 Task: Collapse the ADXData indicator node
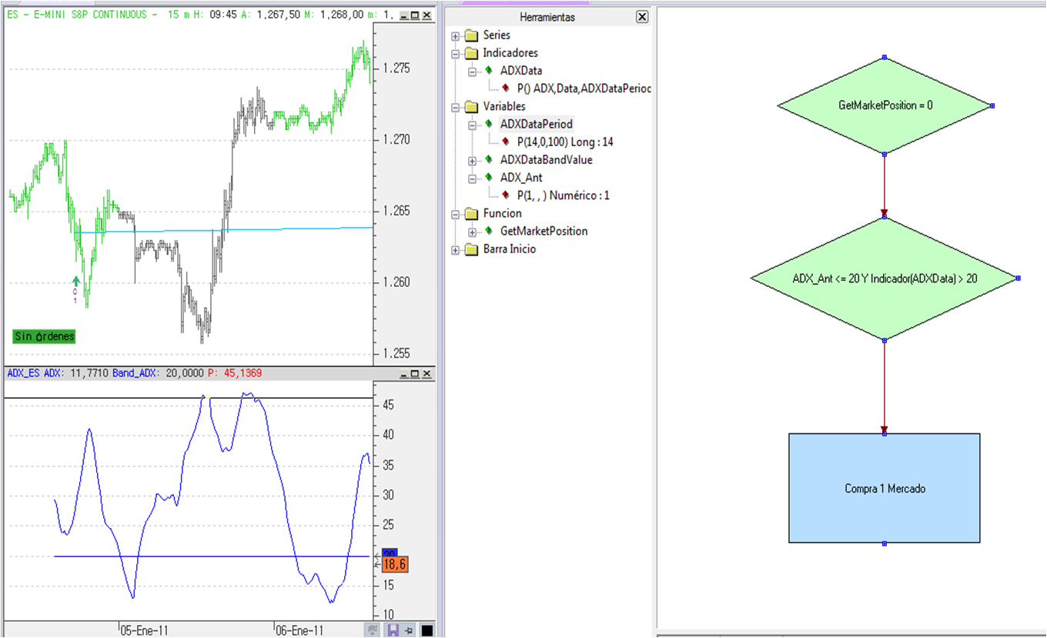(x=473, y=71)
